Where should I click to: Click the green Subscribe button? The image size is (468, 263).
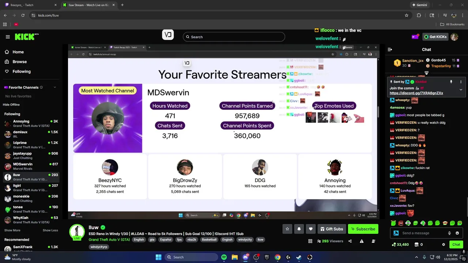[363, 229]
